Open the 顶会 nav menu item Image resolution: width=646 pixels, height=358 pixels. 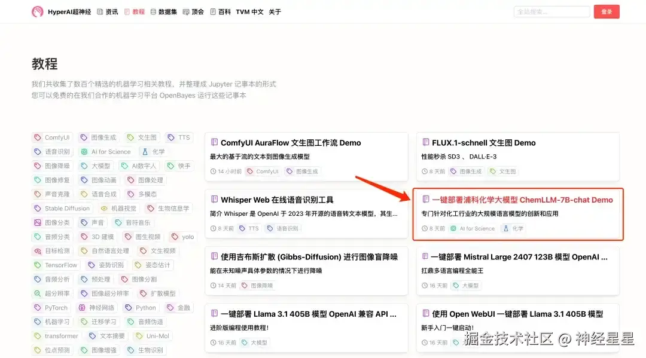[193, 12]
